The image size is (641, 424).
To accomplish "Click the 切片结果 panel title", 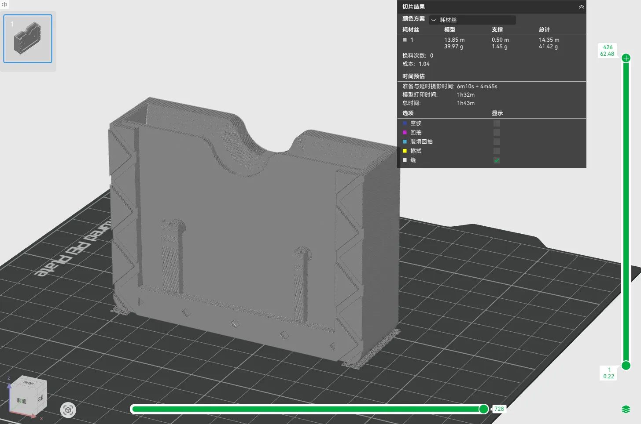I will (x=413, y=7).
